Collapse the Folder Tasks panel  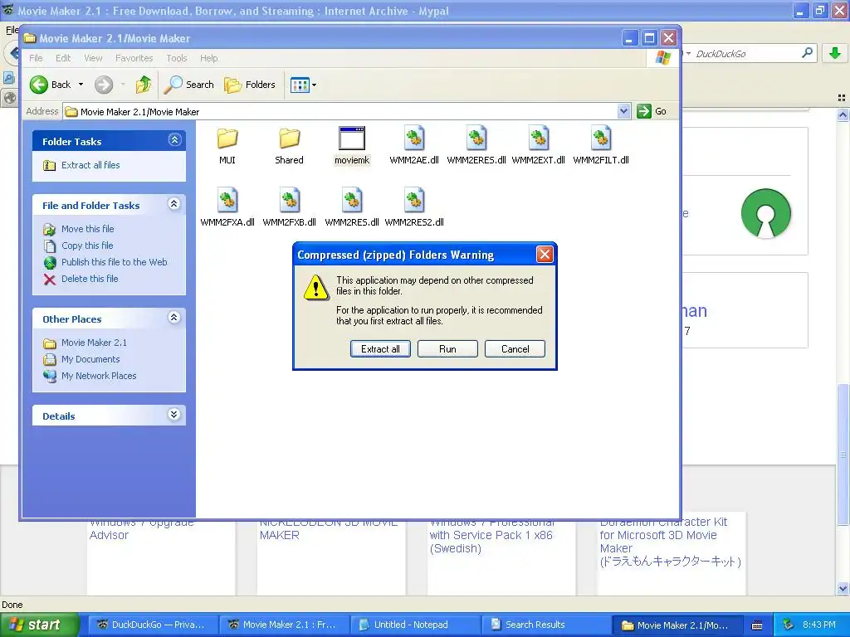(x=174, y=140)
